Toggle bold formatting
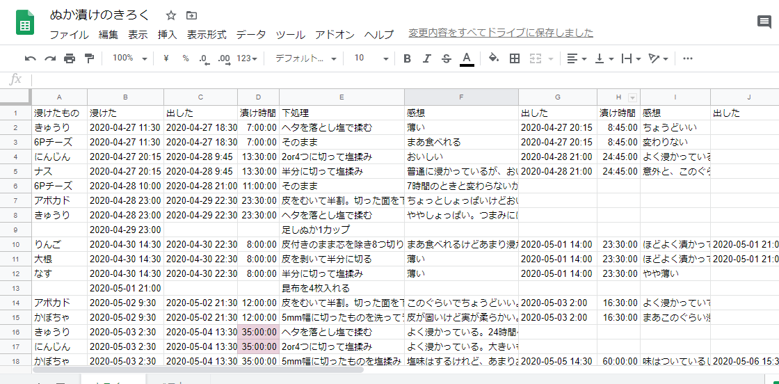Image resolution: width=779 pixels, height=384 pixels. [x=408, y=58]
